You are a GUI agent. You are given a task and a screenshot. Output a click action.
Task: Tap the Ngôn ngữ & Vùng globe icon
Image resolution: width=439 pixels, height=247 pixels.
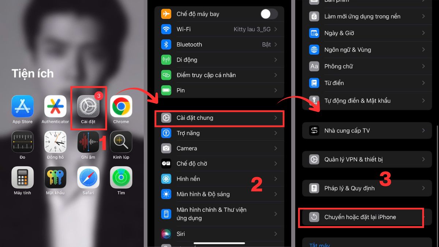314,49
